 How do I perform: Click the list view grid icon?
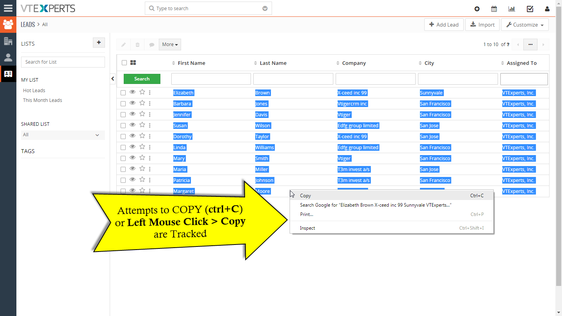coord(133,62)
